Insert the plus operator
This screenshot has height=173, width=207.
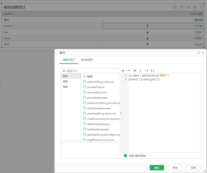click(123, 71)
